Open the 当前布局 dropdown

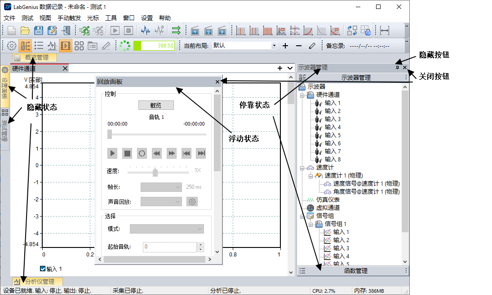click(274, 46)
